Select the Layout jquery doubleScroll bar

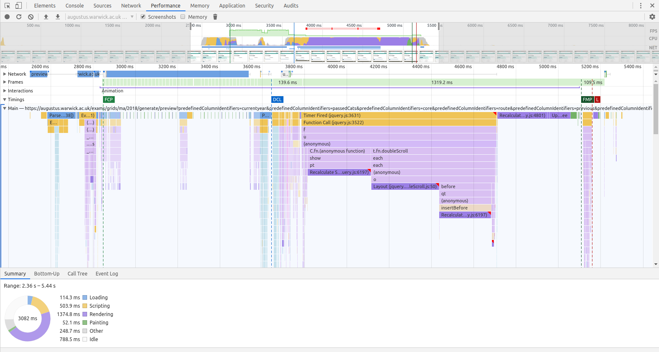[405, 186]
